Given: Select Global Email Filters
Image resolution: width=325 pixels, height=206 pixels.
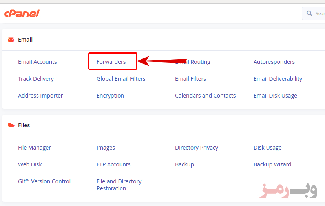Looking at the screenshot, I should pyautogui.click(x=121, y=79).
